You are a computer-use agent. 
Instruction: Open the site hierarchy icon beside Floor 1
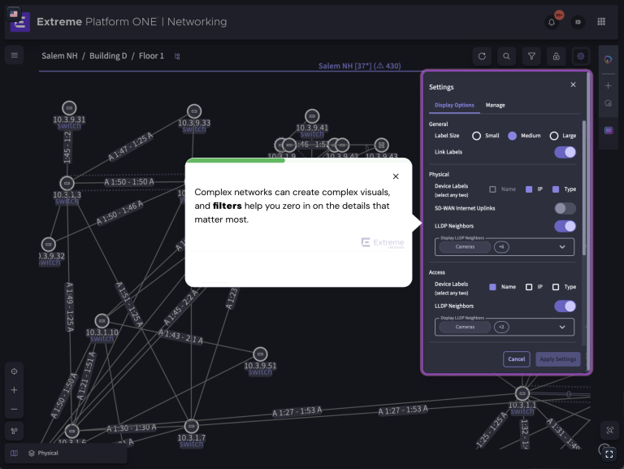coord(177,56)
